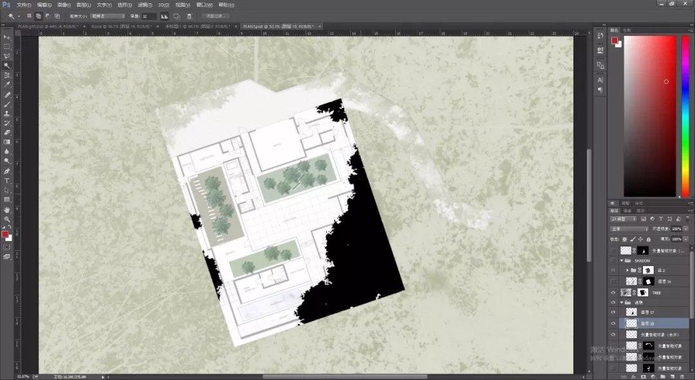Viewport: 695px width, 380px height.
Task: Collapse the SHADOW layer group
Action: click(622, 261)
